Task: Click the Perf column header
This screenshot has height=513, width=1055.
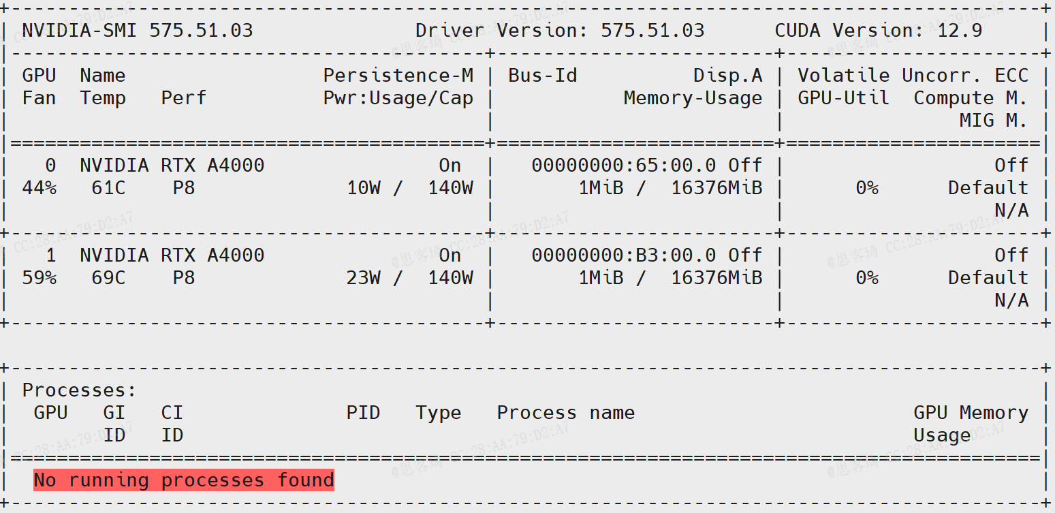Action: point(184,99)
